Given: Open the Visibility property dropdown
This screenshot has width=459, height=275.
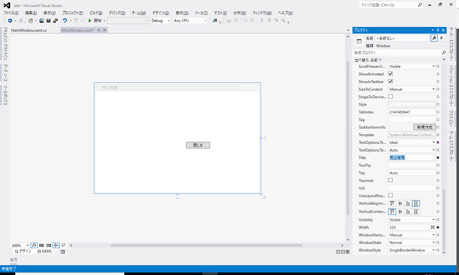Looking at the screenshot, I should point(412,220).
